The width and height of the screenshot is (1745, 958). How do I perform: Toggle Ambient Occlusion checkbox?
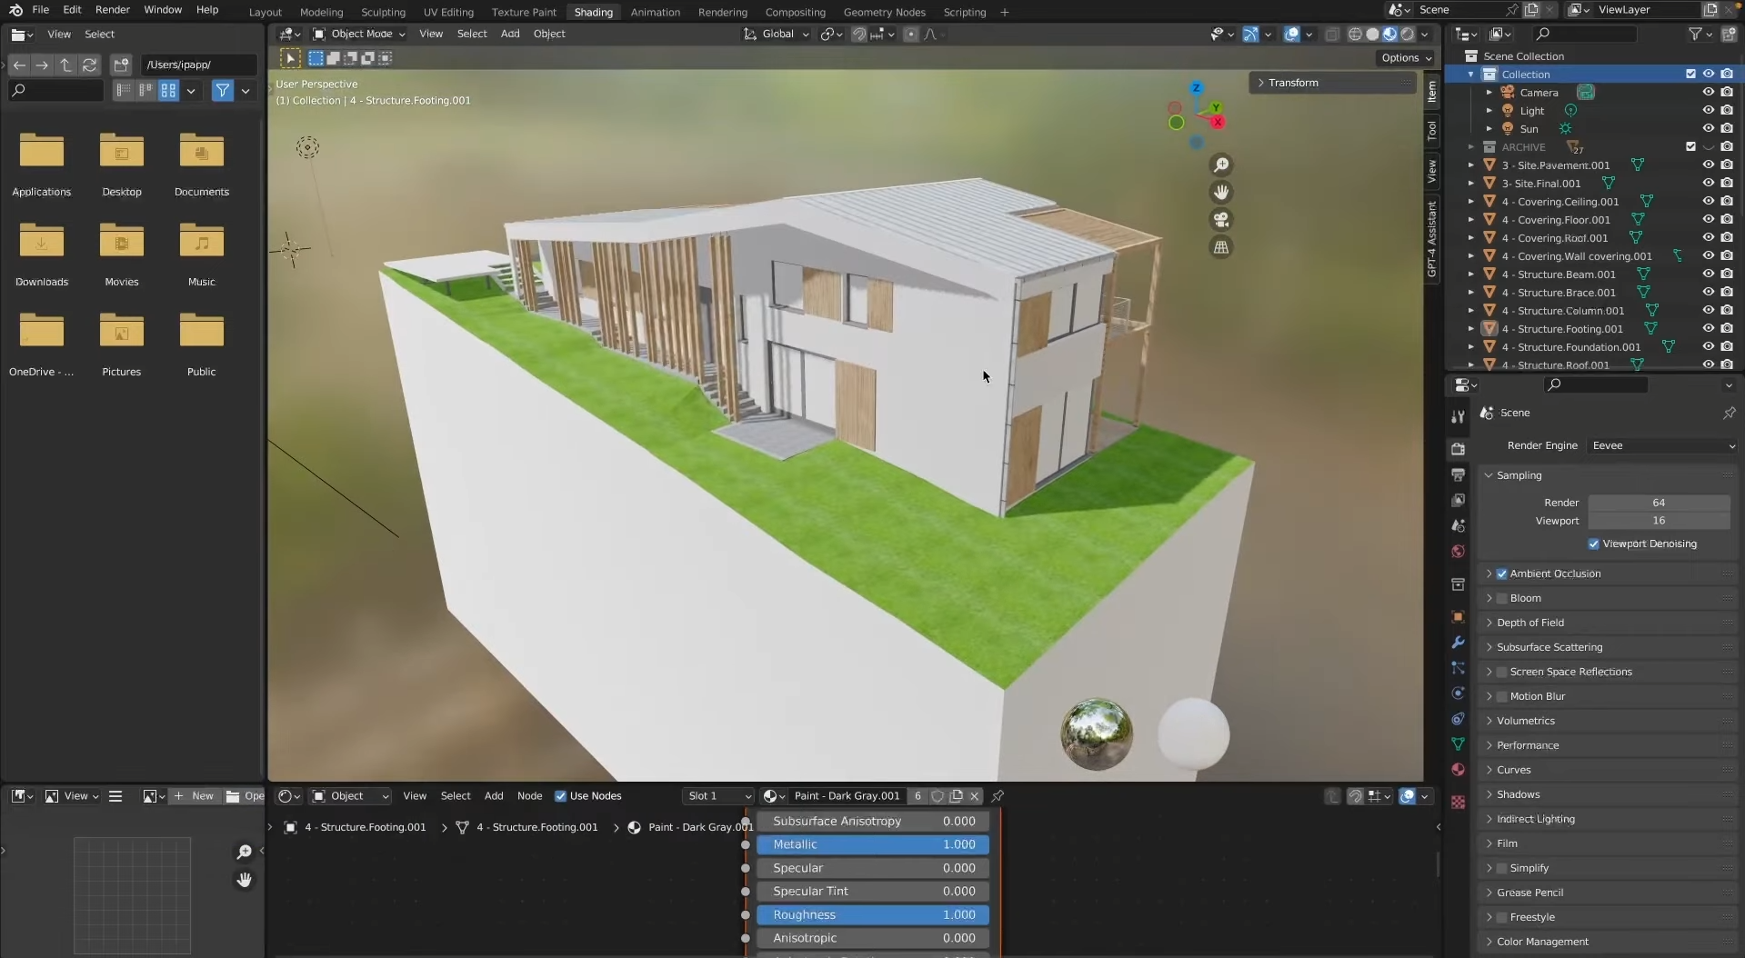tap(1502, 574)
